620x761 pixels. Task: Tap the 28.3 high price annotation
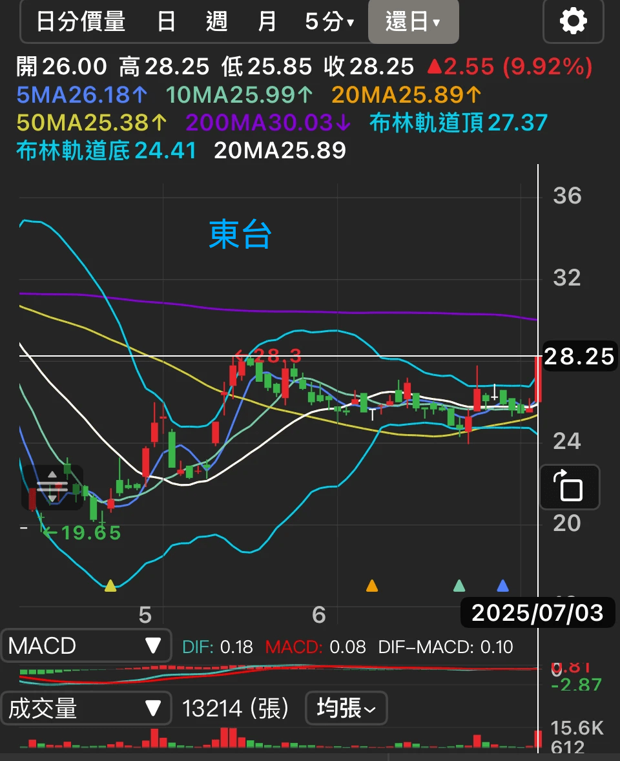click(x=268, y=355)
